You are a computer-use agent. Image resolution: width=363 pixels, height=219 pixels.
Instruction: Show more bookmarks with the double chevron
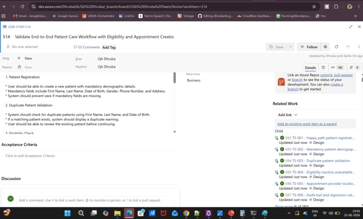(355, 16)
